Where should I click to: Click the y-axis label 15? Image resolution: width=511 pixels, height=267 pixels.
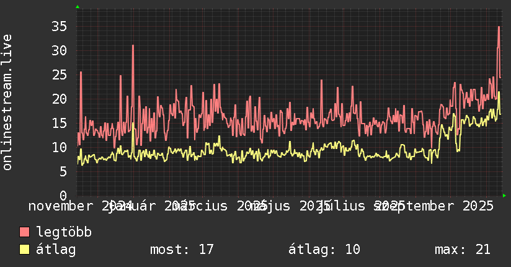60,123
